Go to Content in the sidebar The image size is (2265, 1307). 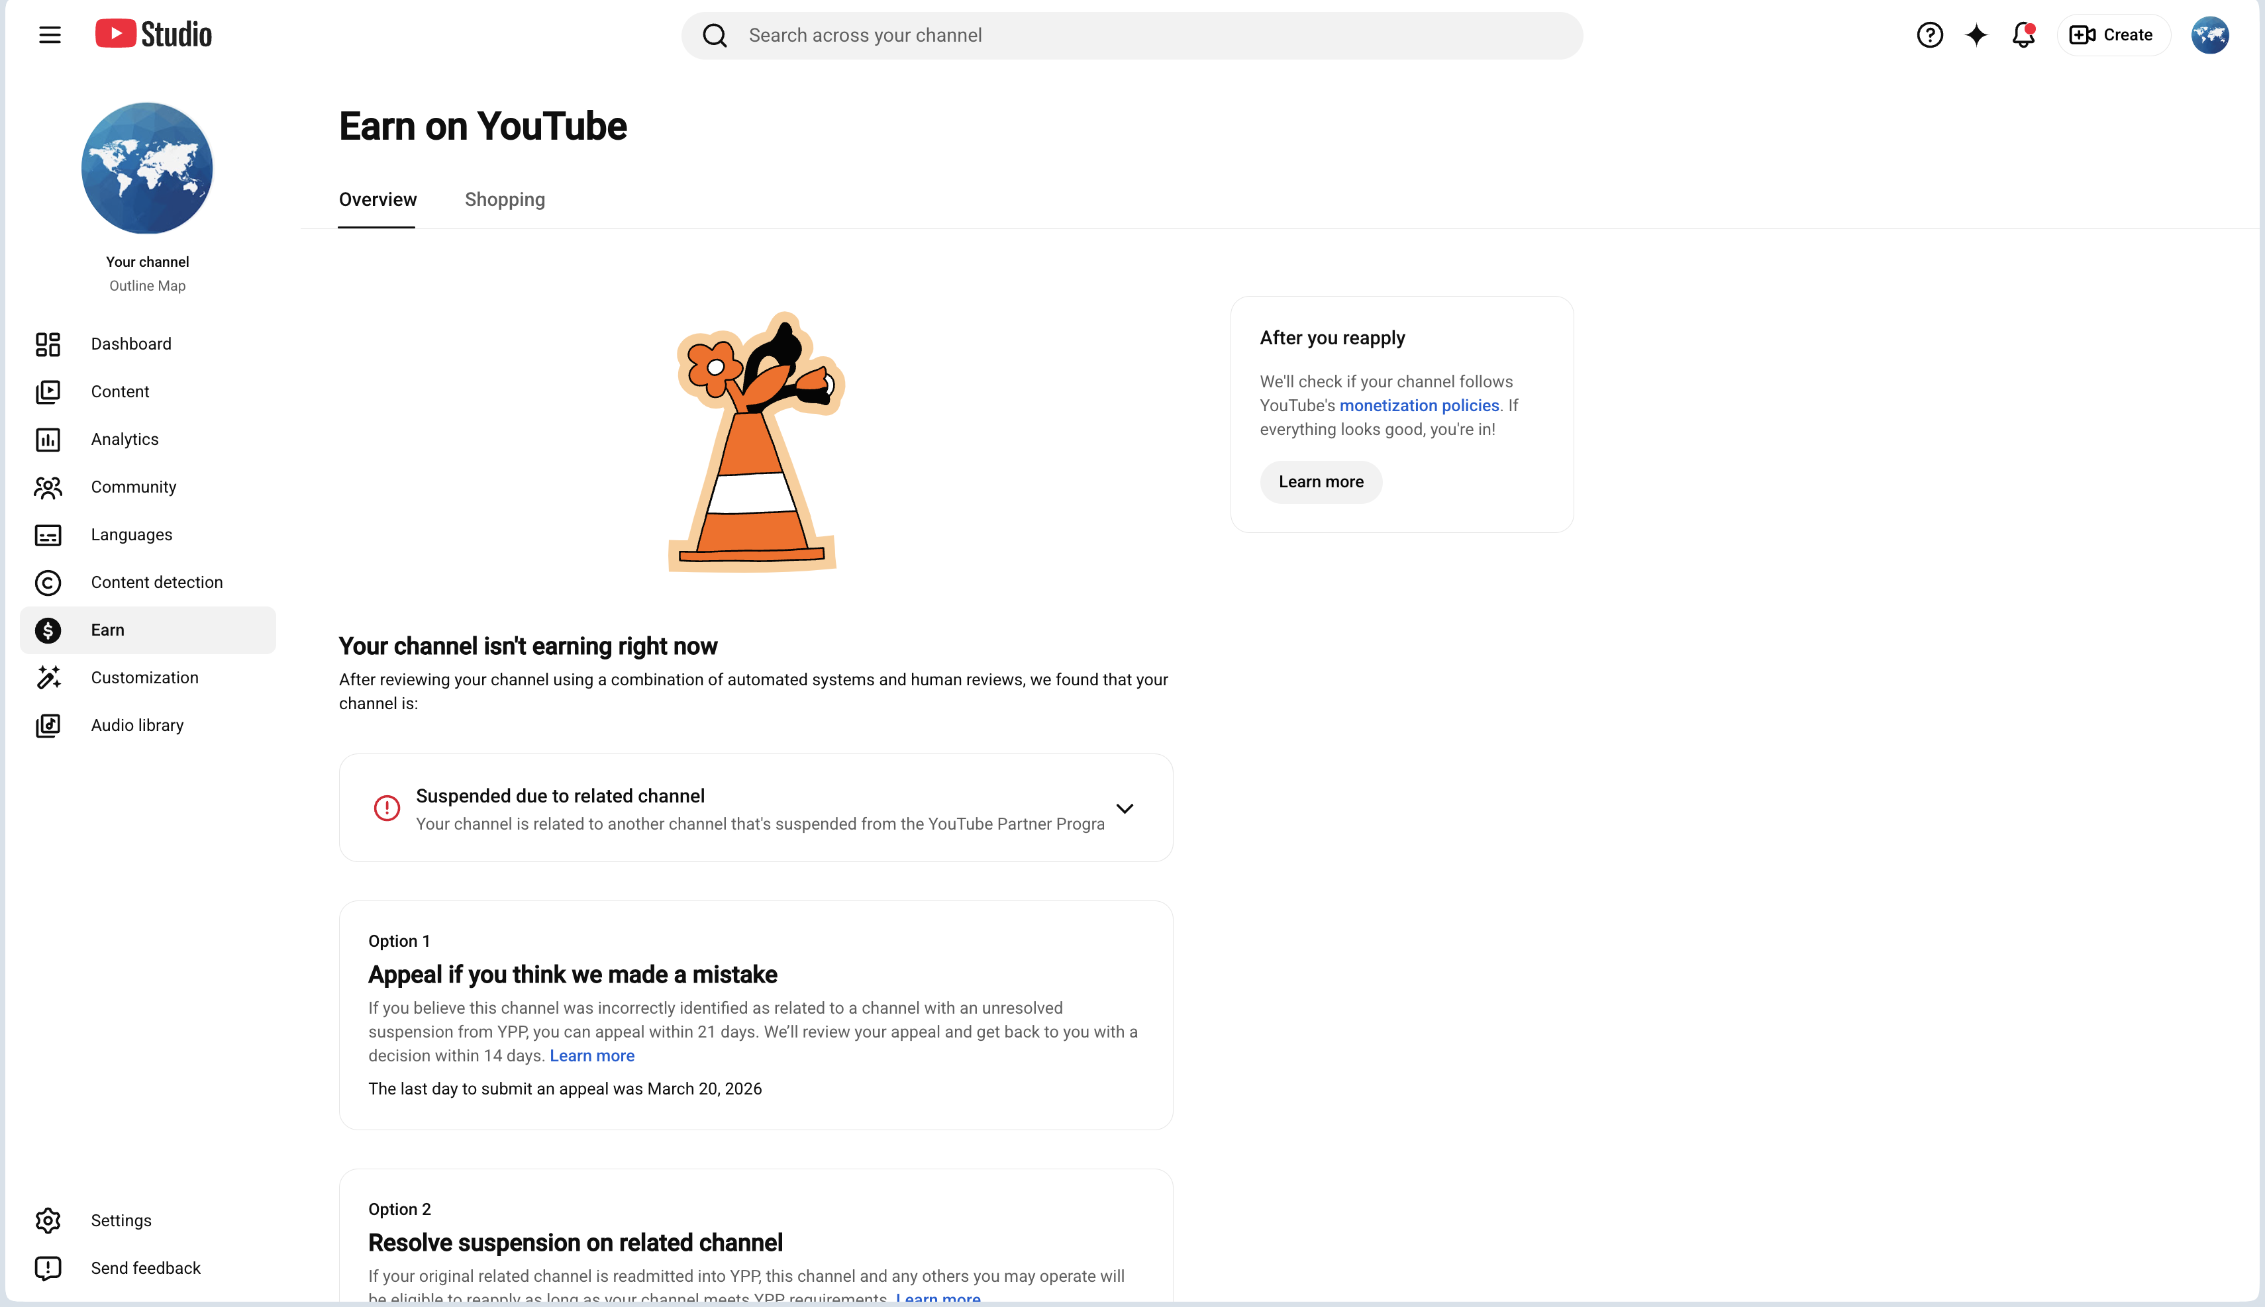pyautogui.click(x=148, y=392)
